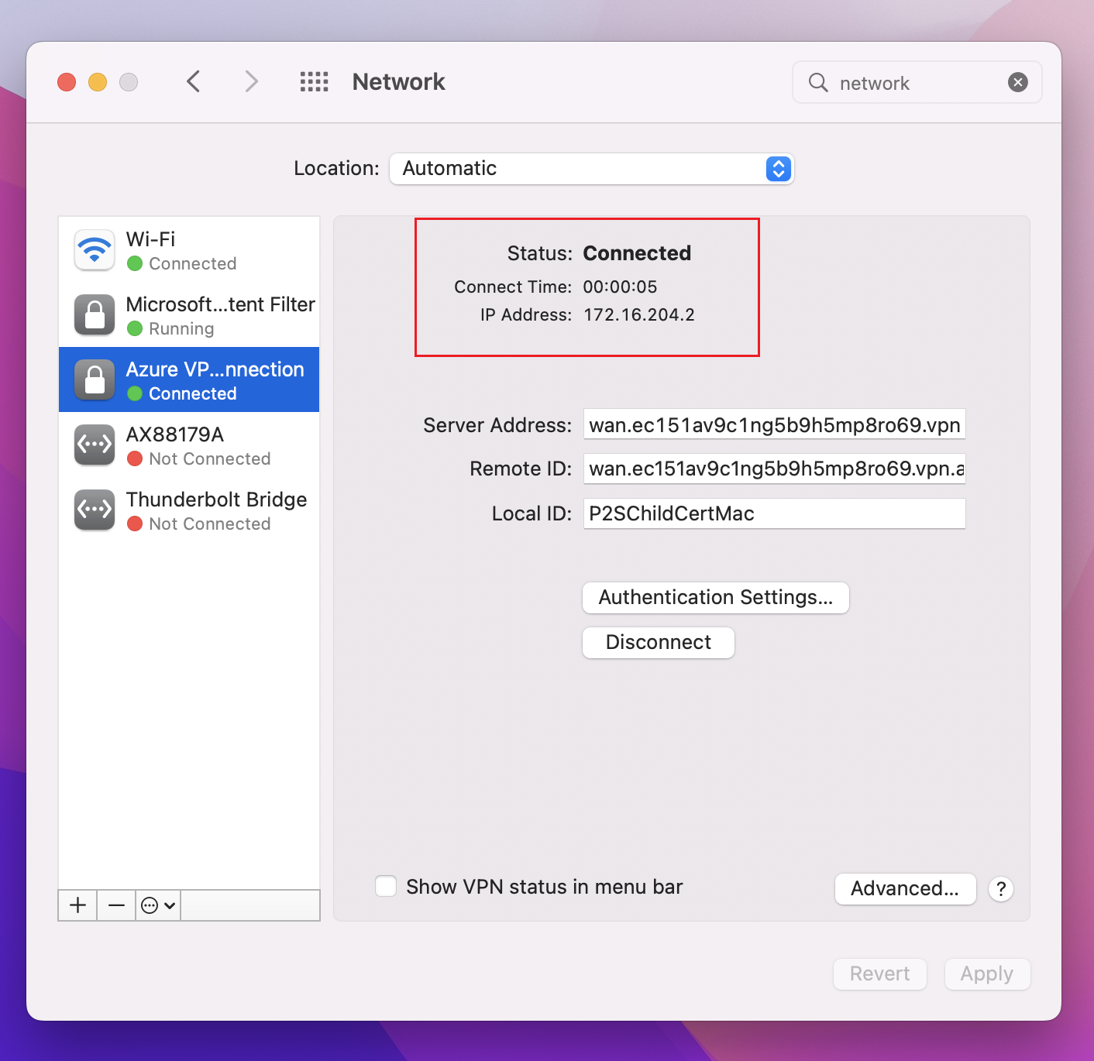Open network help with question mark
The height and width of the screenshot is (1061, 1094).
click(1001, 889)
